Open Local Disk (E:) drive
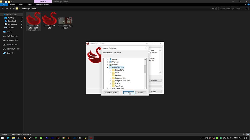Viewport: 250px width, 140px height. pyautogui.click(x=12, y=45)
